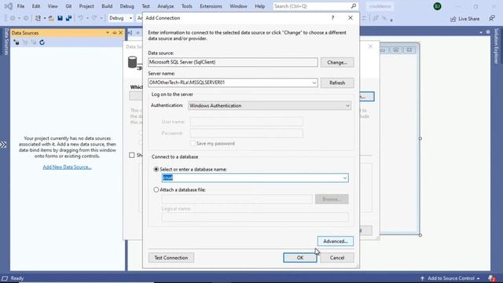Click the Refresh server list button
503x283 pixels.
coord(337,83)
